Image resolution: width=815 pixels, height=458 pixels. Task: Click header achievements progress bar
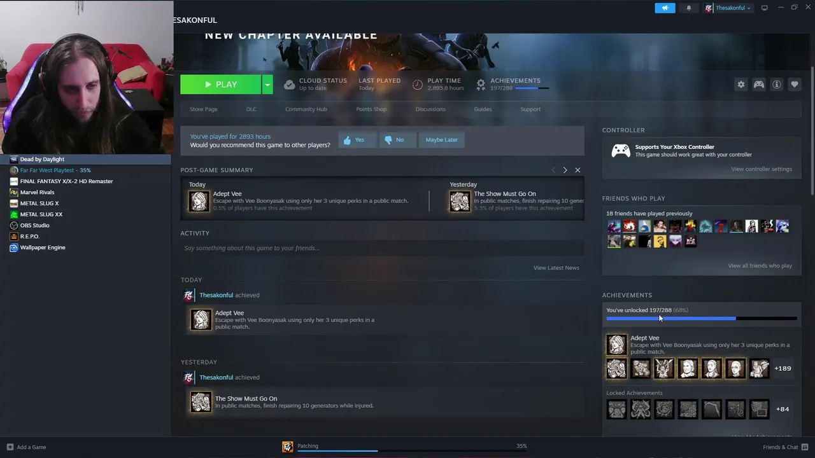coord(532,88)
